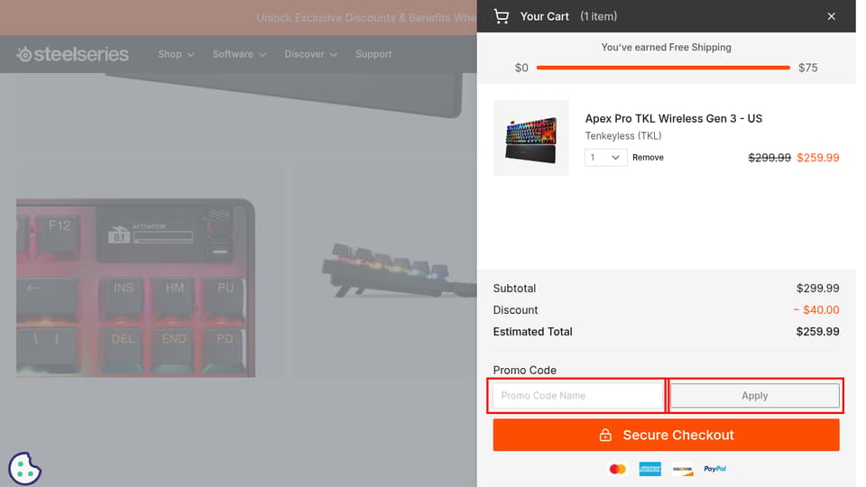Viewport: 866px width, 487px height.
Task: Click the Tenkeyless (TKL) variant text
Action: pos(623,136)
